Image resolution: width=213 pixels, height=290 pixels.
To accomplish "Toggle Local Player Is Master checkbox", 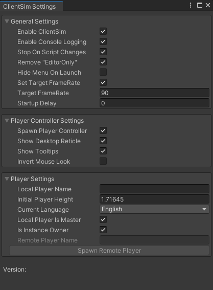I will point(103,220).
